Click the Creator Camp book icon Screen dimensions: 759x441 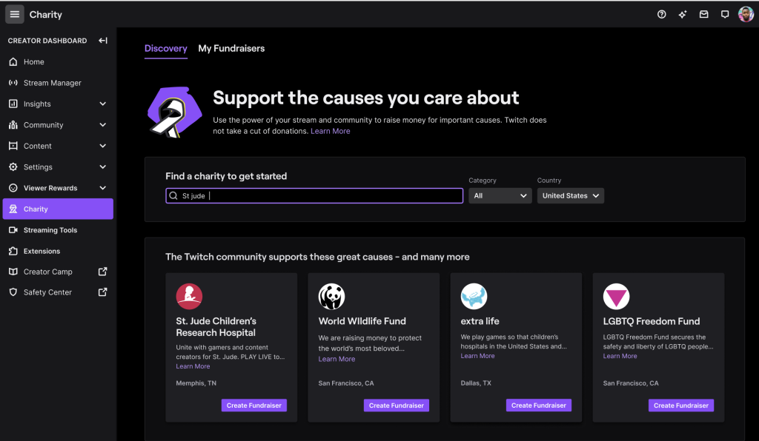tap(13, 272)
